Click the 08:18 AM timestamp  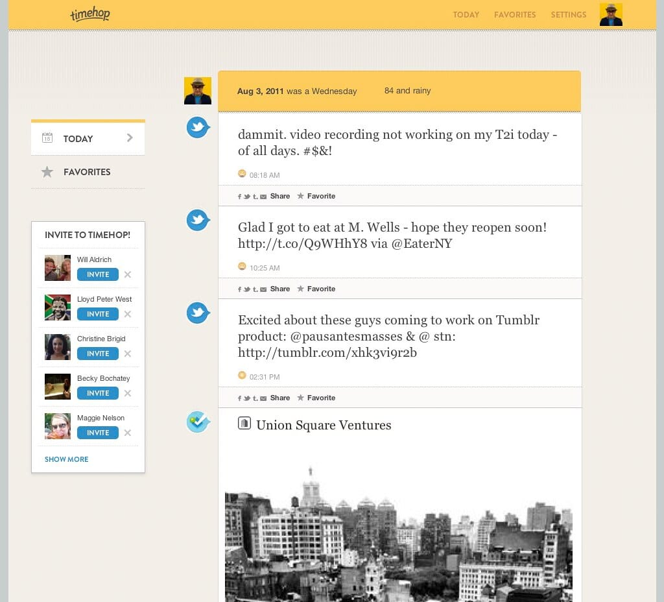265,175
